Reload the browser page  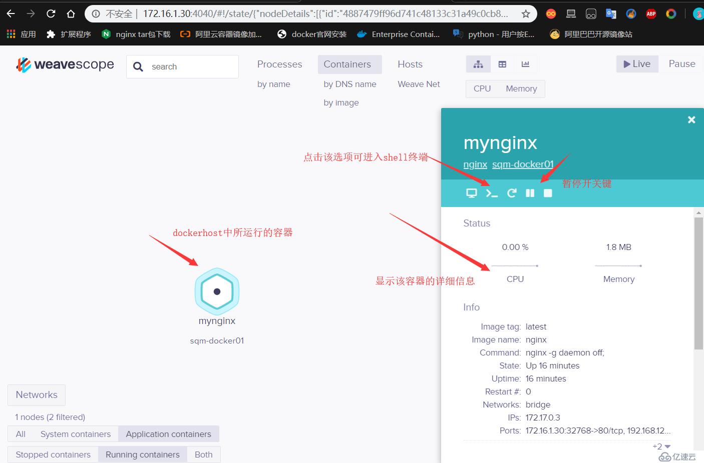point(51,13)
